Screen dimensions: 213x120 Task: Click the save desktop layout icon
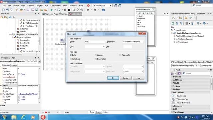[x=116, y=6]
